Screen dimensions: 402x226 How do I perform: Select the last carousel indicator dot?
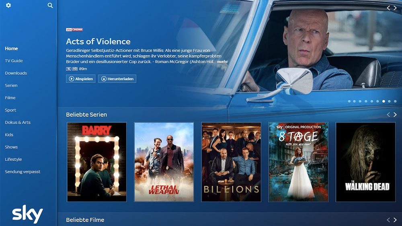pyautogui.click(x=395, y=101)
